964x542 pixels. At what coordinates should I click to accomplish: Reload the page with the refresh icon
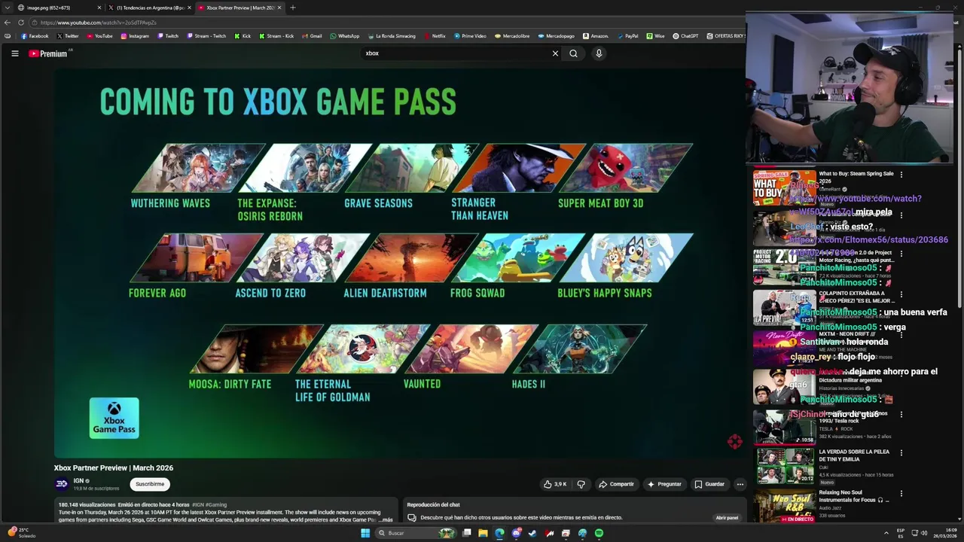(20, 23)
